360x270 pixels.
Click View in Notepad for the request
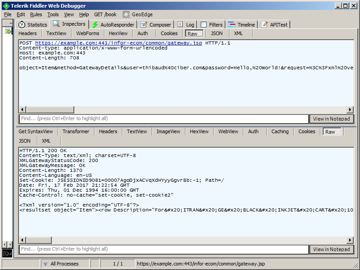tap(331, 119)
